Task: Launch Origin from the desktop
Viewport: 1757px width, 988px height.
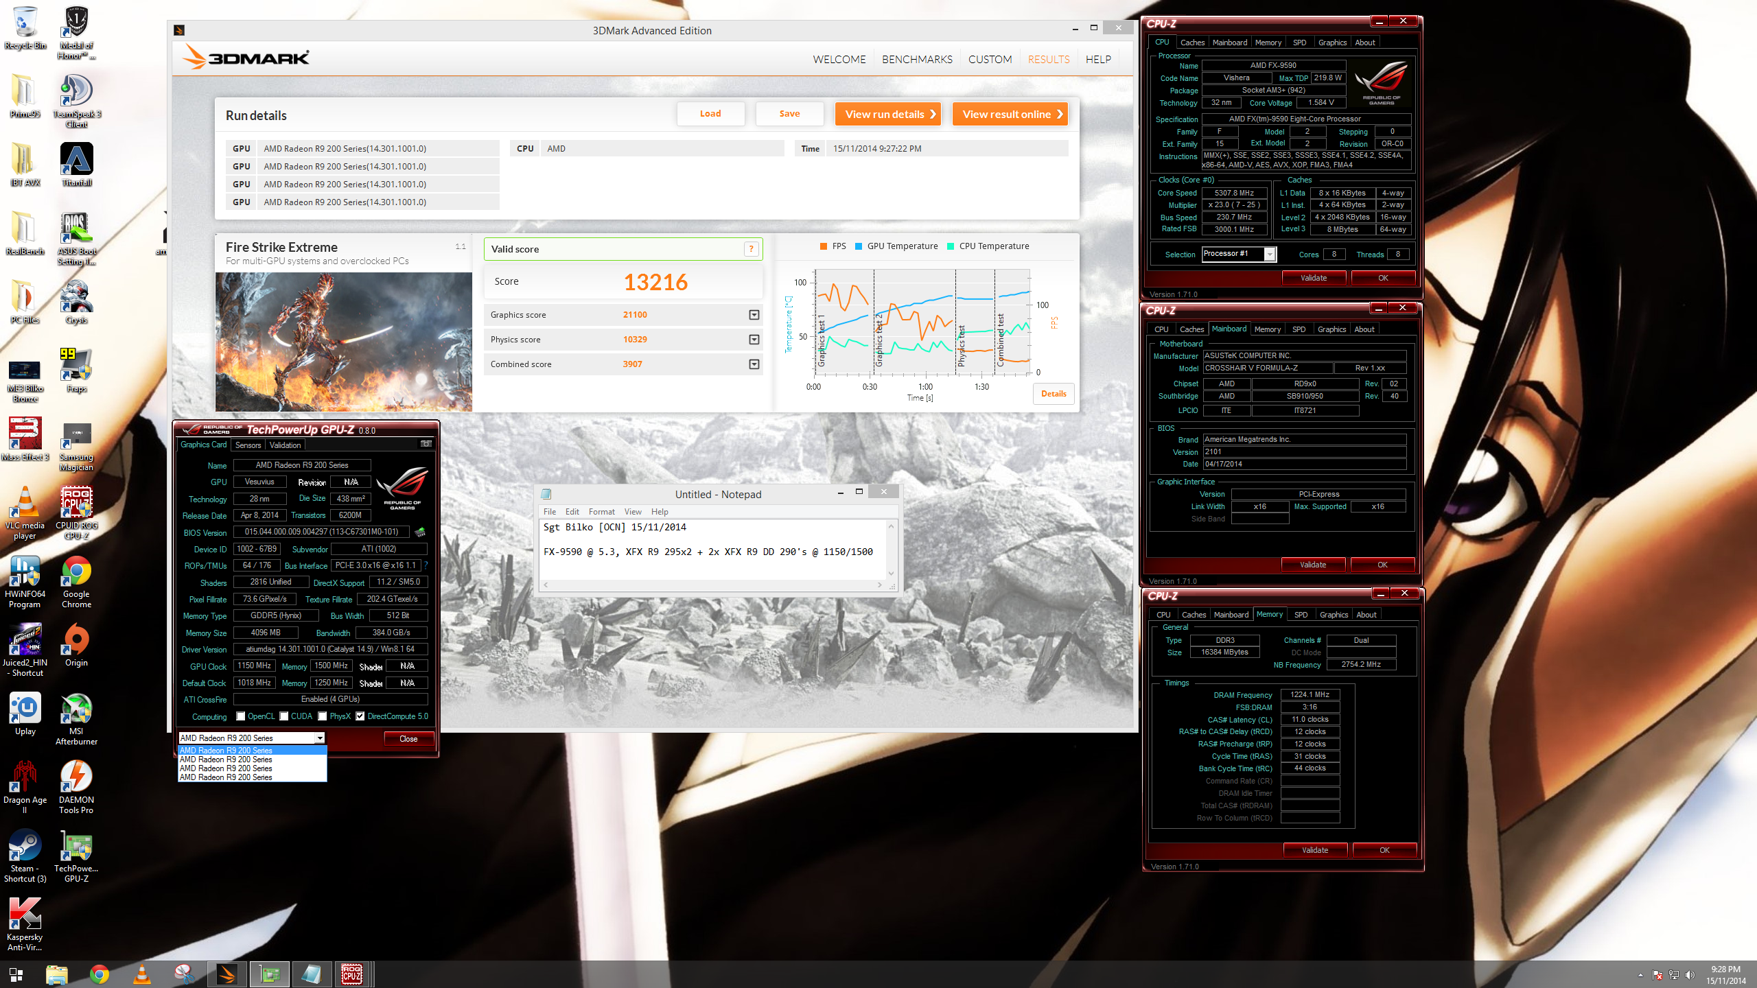Action: tap(77, 645)
